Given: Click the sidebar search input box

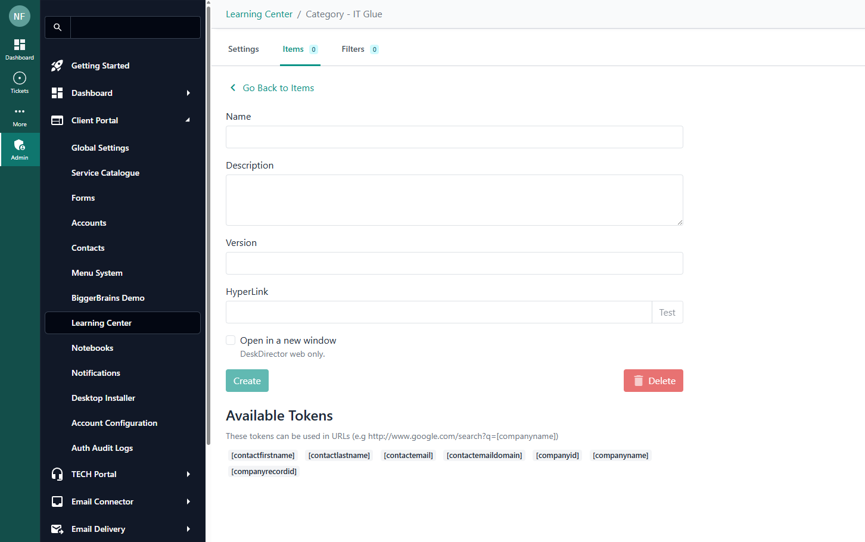Looking at the screenshot, I should pos(135,27).
